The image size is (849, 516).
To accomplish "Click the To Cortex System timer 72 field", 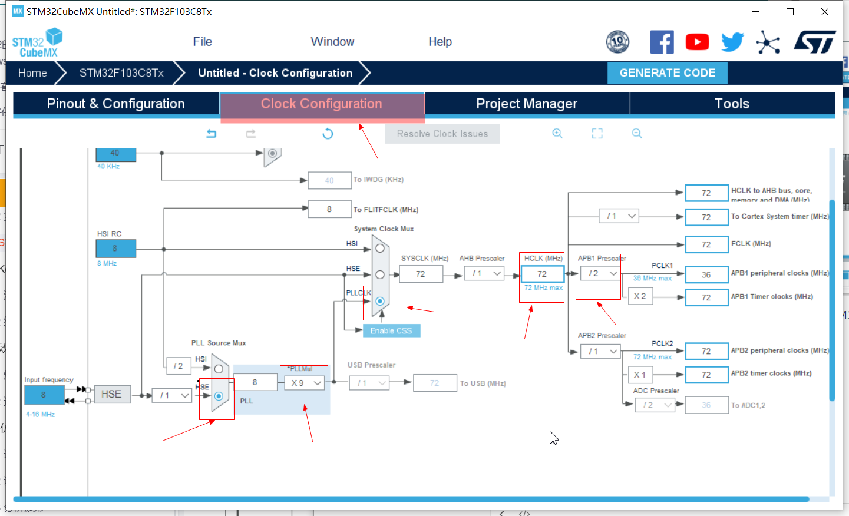I will point(706,217).
